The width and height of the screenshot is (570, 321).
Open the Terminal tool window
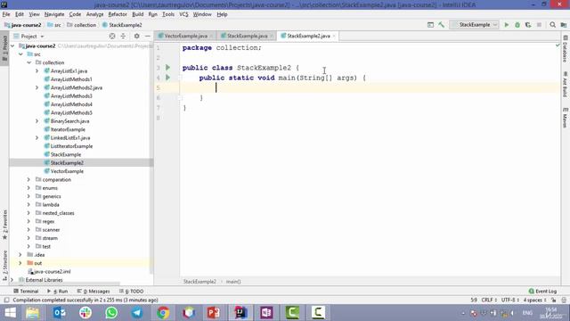26,292
